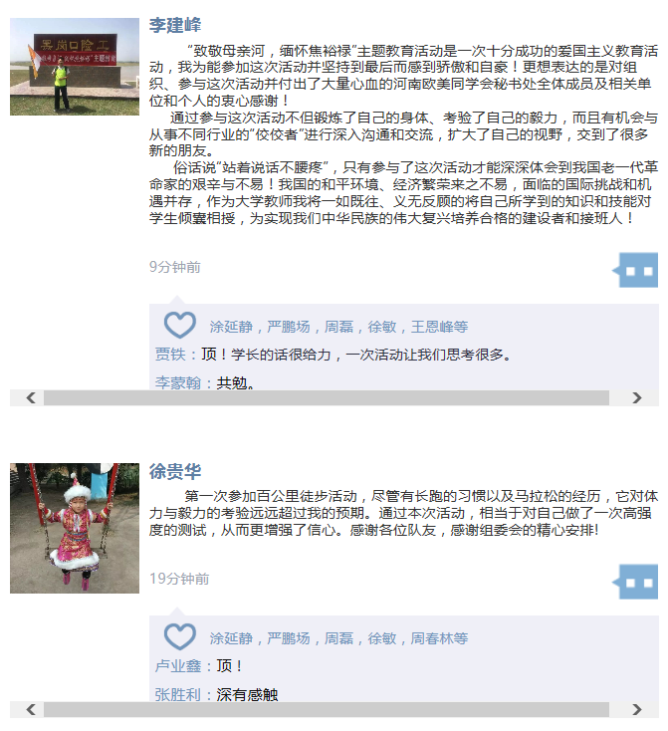Open commenter 李蒙翰's profile link
The height and width of the screenshot is (731, 668).
pyautogui.click(x=178, y=382)
